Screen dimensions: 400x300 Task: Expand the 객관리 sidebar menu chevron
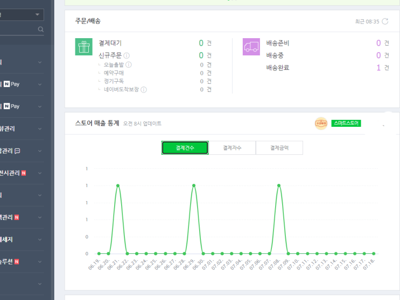40,218
